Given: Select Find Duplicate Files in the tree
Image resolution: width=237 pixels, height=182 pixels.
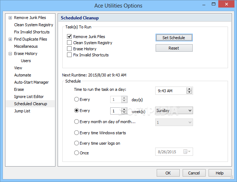Looking at the screenshot, I should 31,39.
